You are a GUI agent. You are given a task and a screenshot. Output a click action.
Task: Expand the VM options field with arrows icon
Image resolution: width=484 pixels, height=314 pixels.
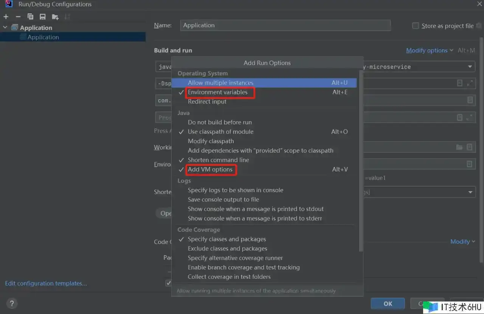[x=470, y=83]
